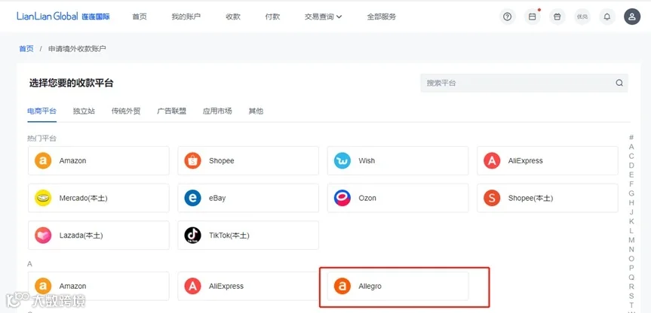
Task: Go to 首页 via breadcrumb link
Action: point(26,48)
